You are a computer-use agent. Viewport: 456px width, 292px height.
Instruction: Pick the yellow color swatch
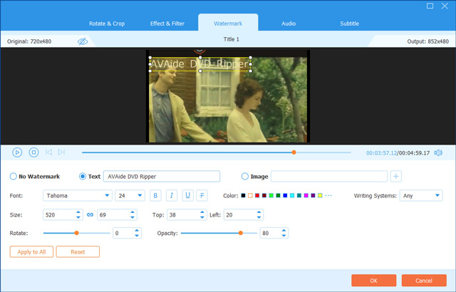click(320, 196)
